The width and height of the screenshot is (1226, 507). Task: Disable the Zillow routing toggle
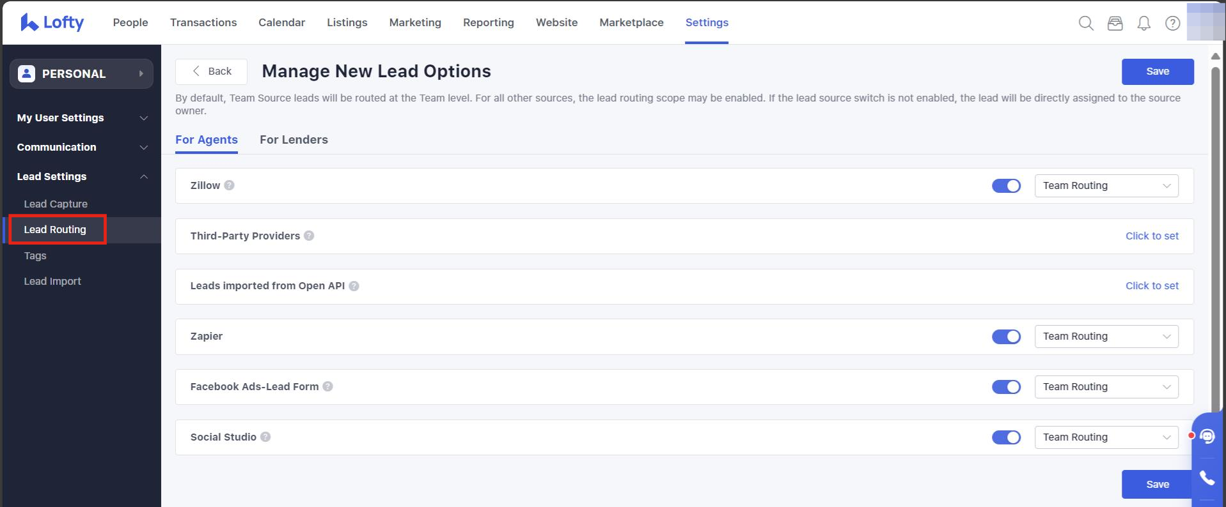tap(1006, 186)
